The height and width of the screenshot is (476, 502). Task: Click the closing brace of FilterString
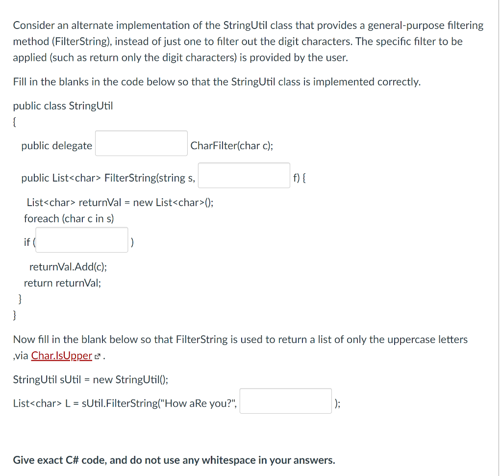tap(19, 298)
